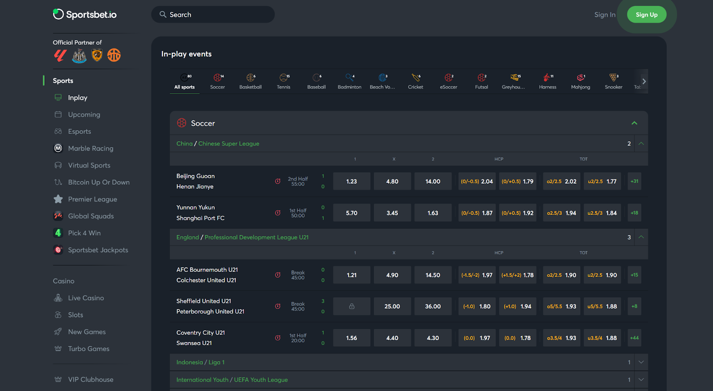Click the Marble Racing sidebar icon

pyautogui.click(x=58, y=148)
